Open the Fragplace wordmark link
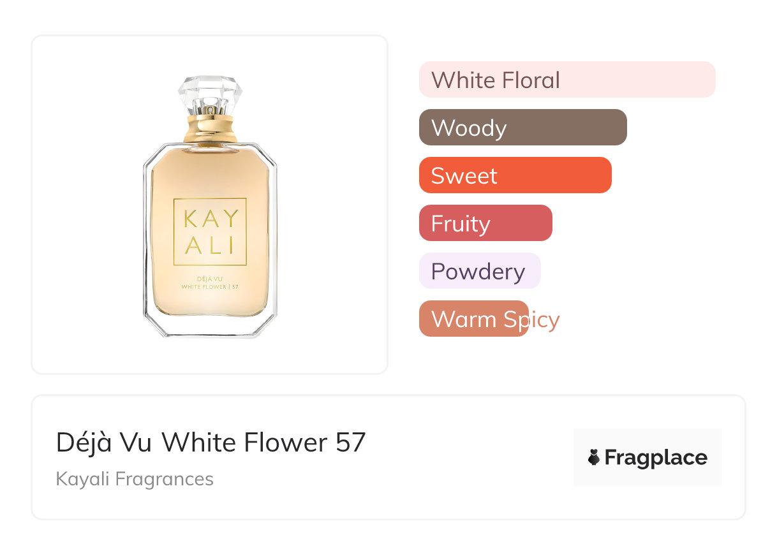This screenshot has height=551, width=777. (656, 457)
